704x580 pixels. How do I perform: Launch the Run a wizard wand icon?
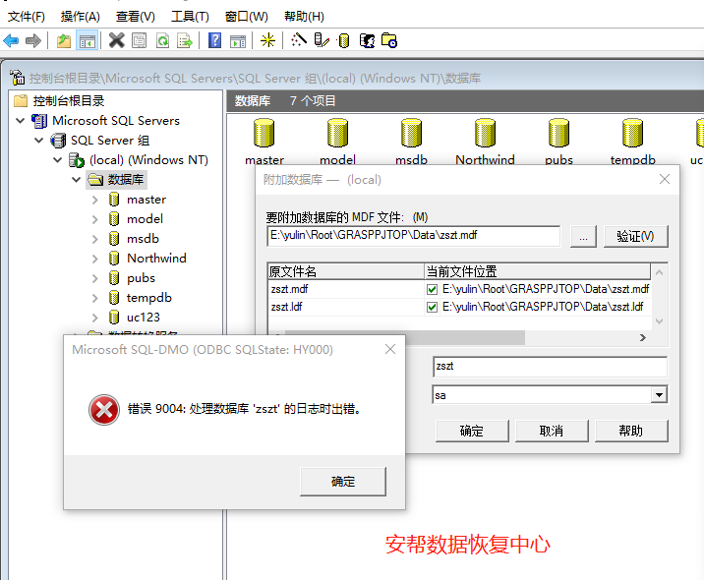(x=299, y=40)
